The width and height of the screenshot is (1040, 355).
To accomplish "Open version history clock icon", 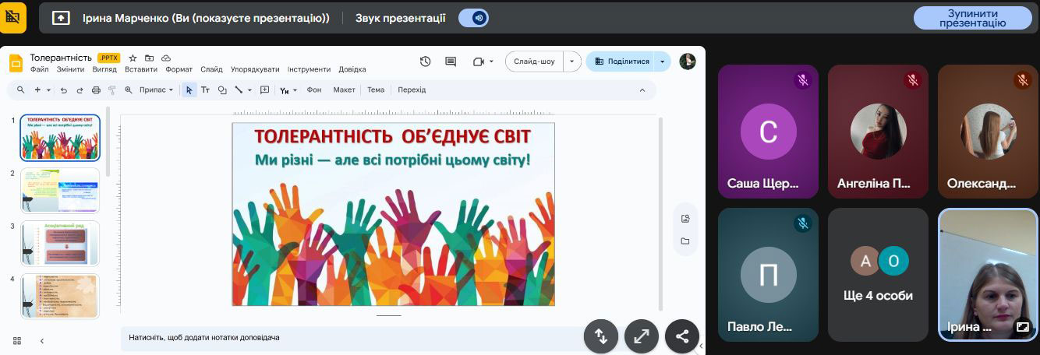I will point(425,62).
